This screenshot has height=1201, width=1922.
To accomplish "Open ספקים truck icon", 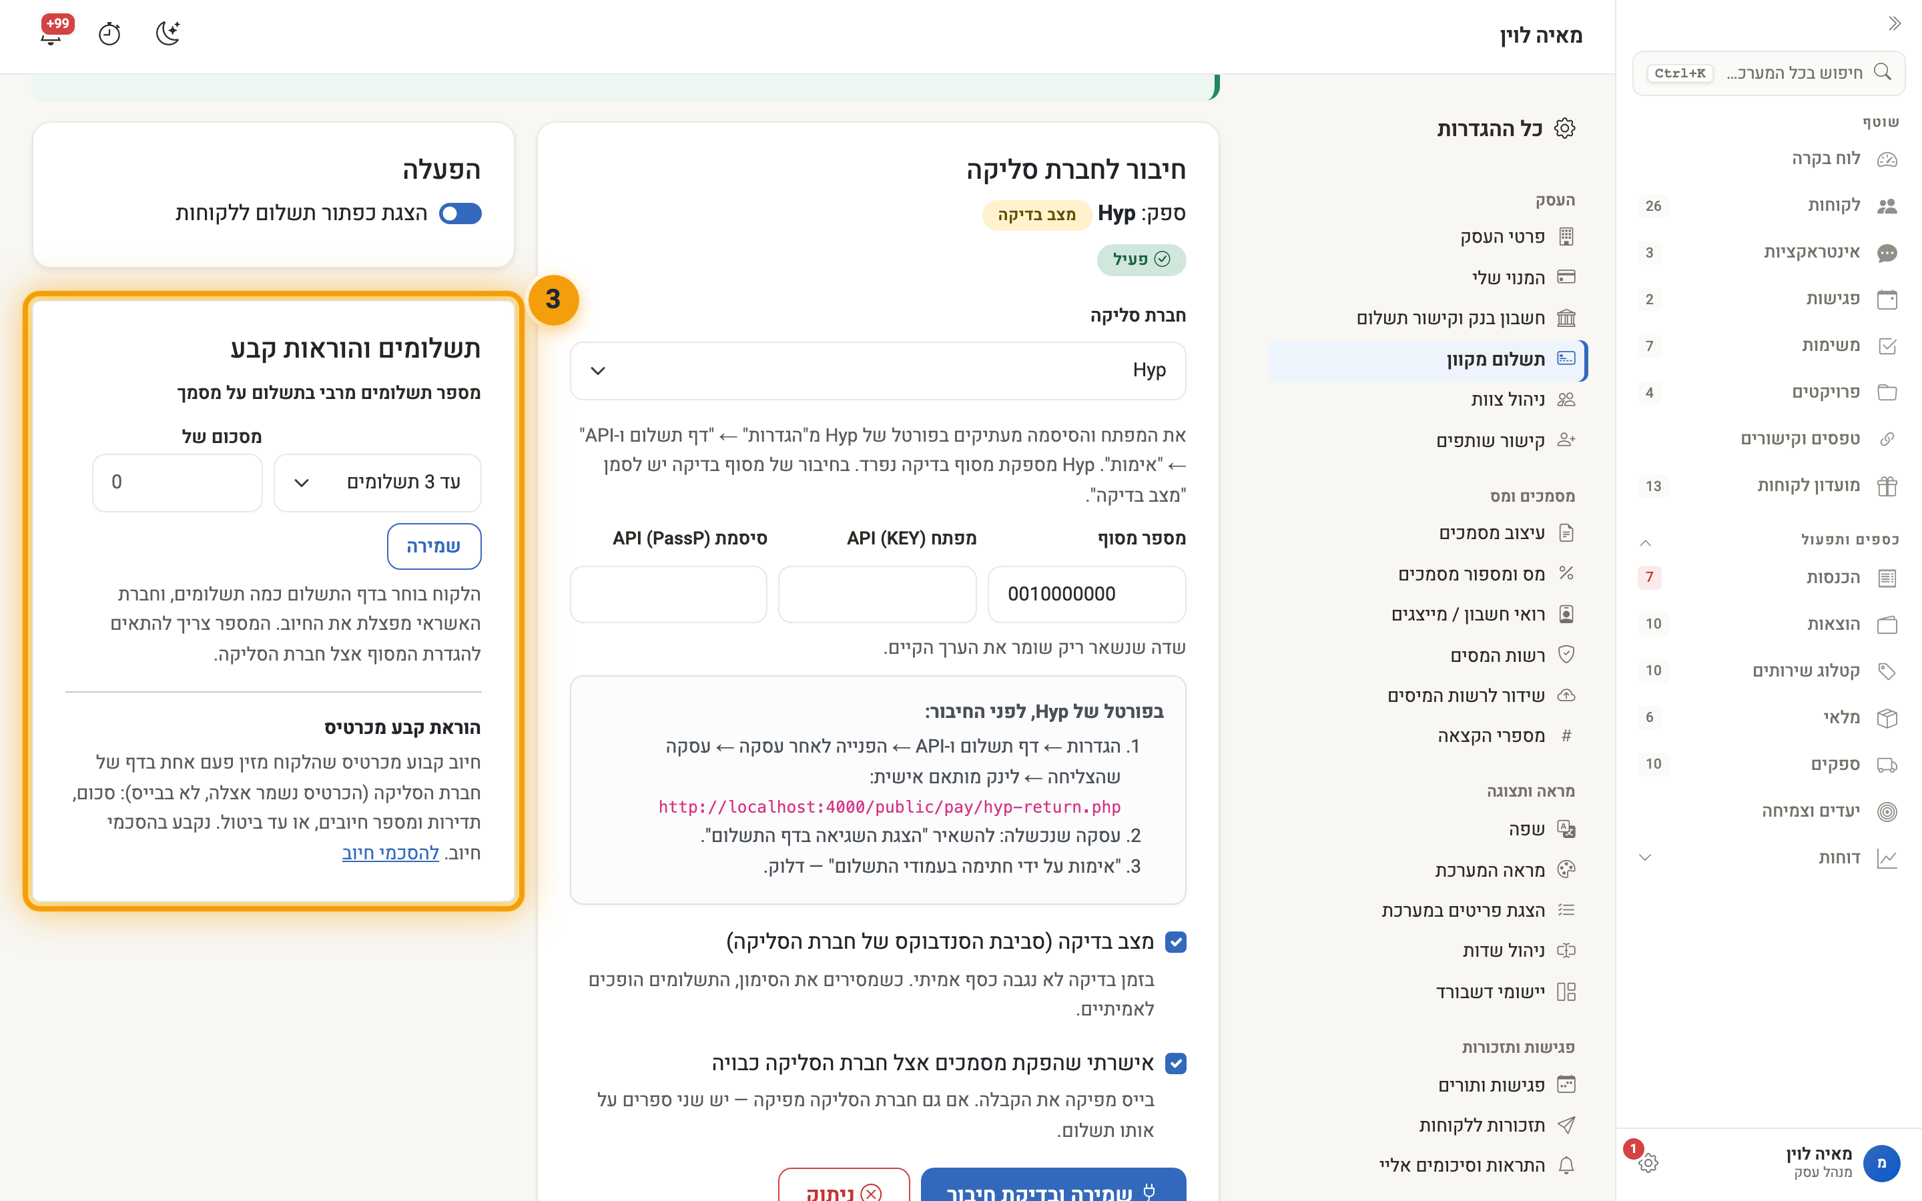I will click(1887, 765).
